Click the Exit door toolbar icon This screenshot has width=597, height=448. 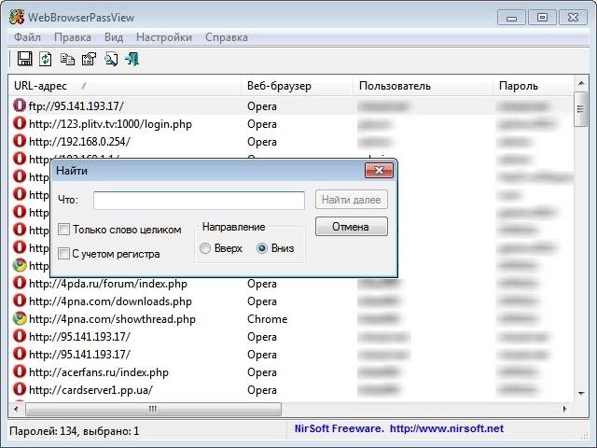[x=132, y=59]
